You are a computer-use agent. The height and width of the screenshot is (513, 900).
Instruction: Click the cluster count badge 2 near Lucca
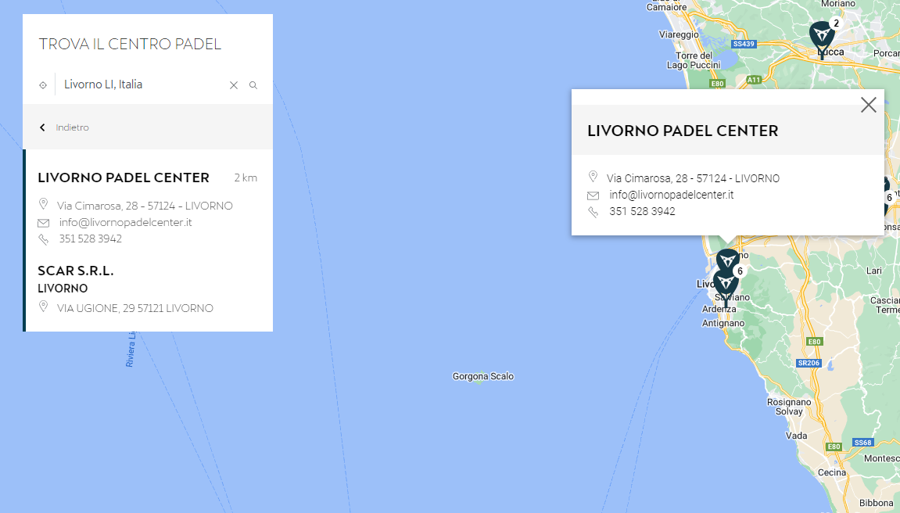[837, 23]
